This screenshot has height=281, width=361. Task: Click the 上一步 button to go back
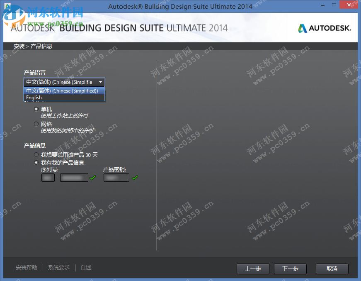point(253,269)
